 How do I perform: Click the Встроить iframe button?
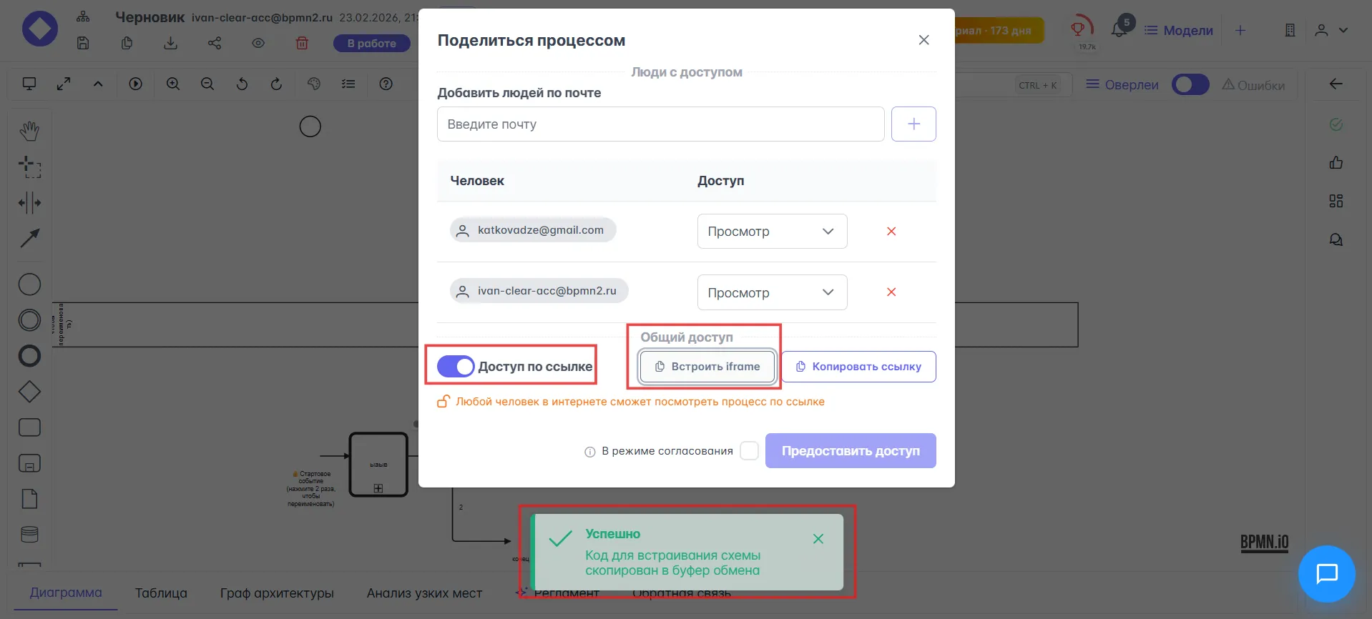coord(707,367)
